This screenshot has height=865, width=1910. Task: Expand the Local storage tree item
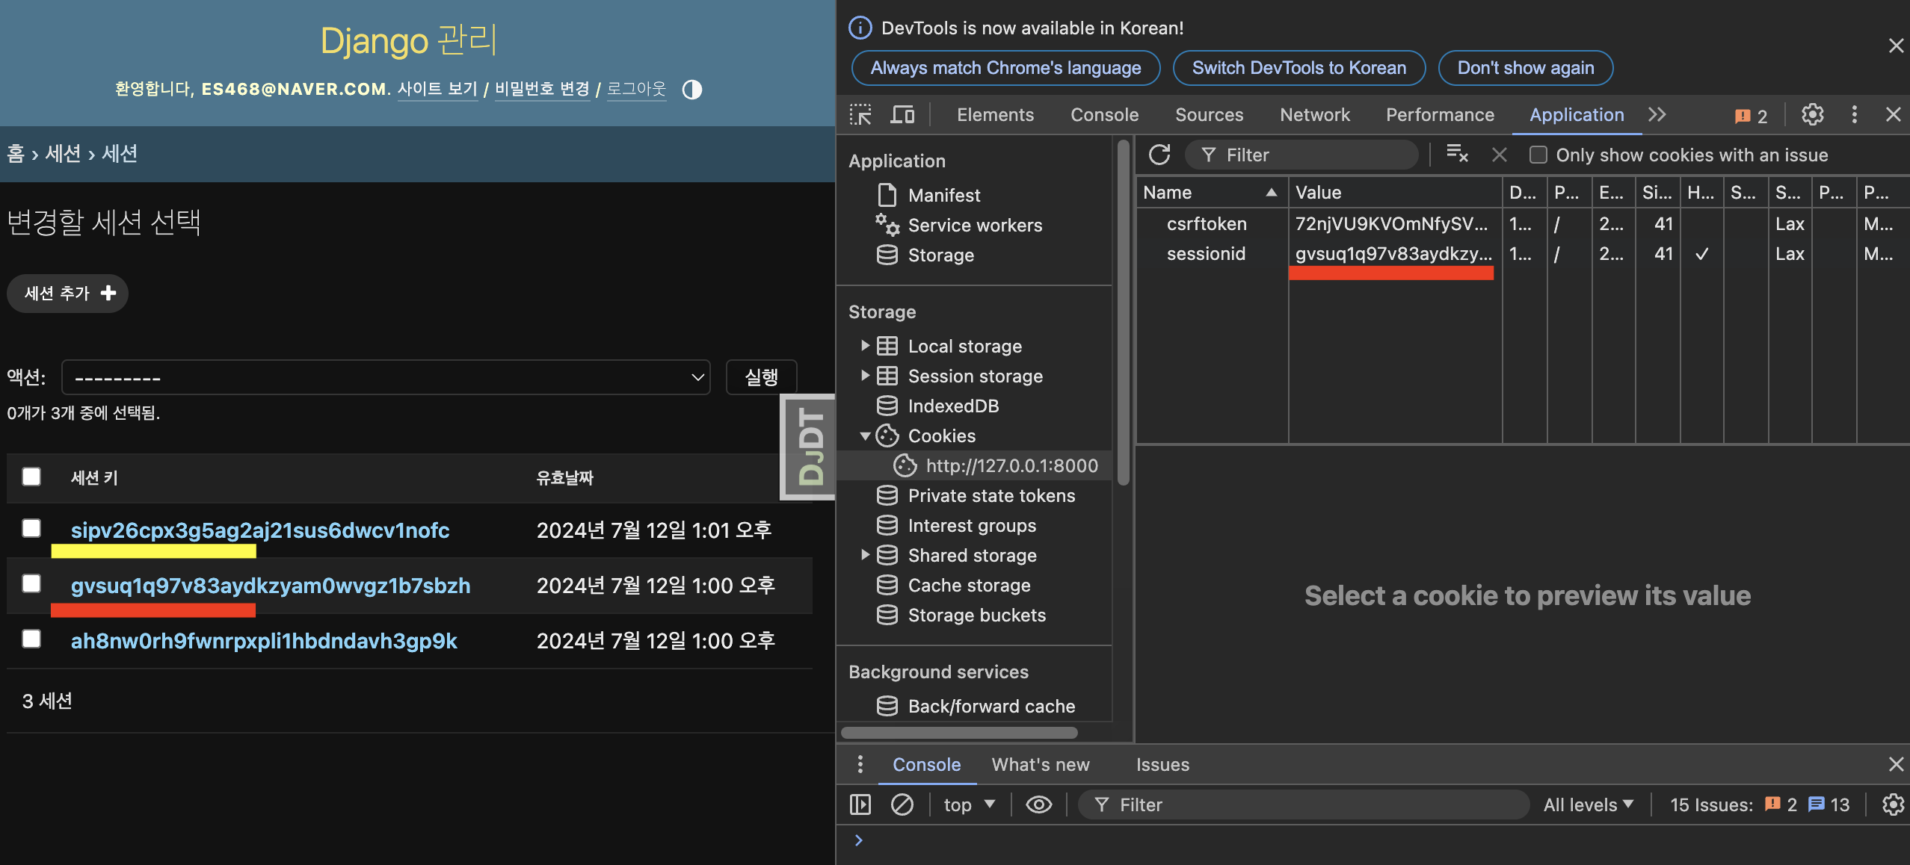[865, 346]
